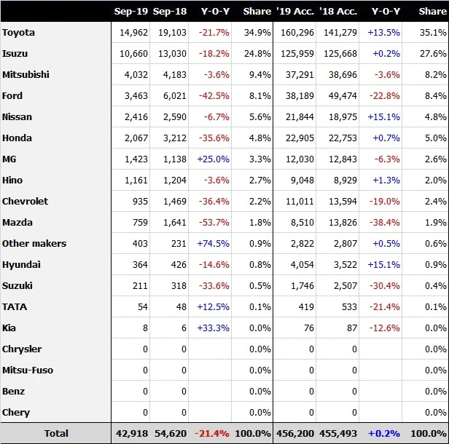Viewport: 449px width, 444px height.
Task: Select the '19 Acc. column header
Action: pyautogui.click(x=295, y=12)
